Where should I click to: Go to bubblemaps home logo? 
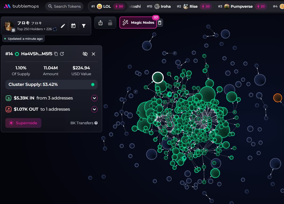(21, 6)
